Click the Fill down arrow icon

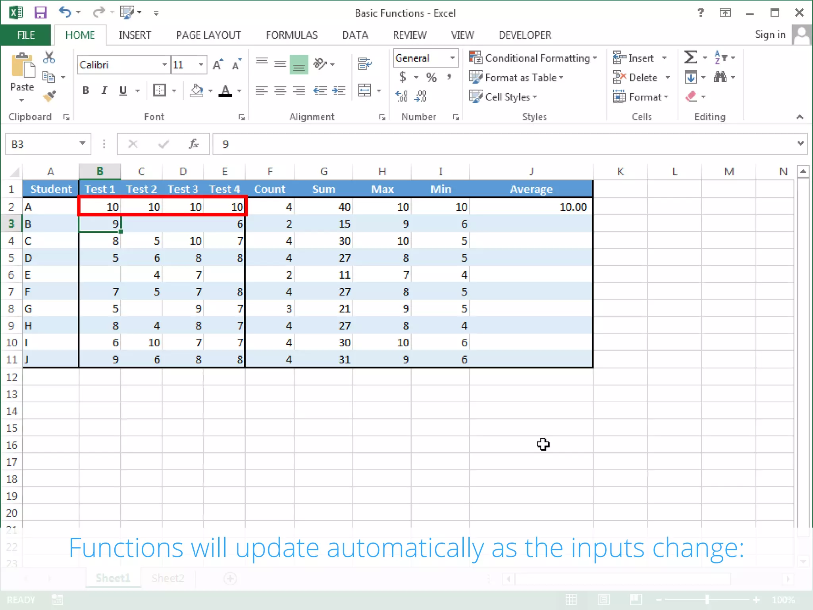[691, 77]
